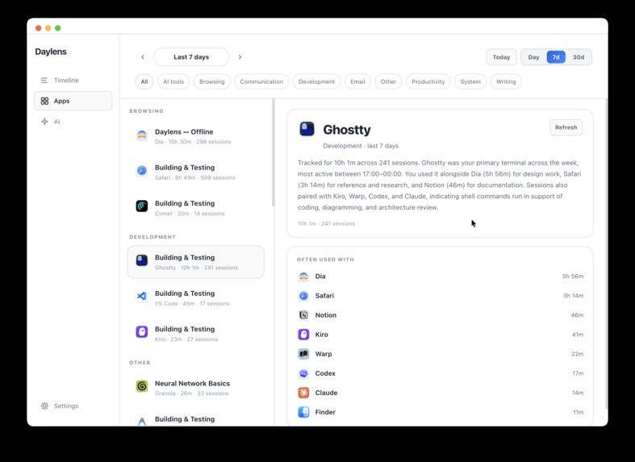This screenshot has height=462, width=635.
Task: Click the Safari 3h 14m duration
Action: tap(573, 296)
